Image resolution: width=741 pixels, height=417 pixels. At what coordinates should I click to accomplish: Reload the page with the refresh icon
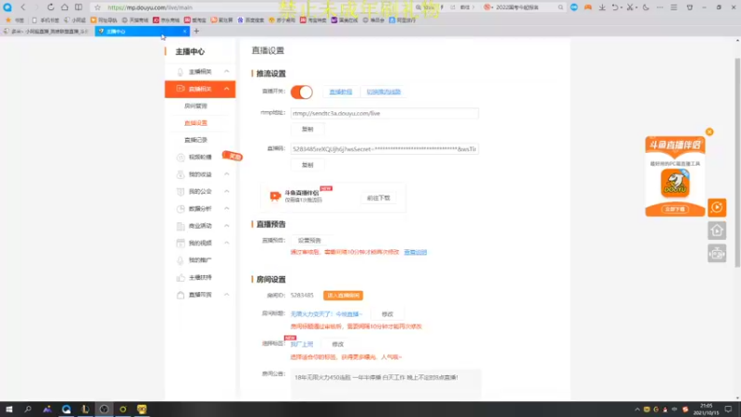point(51,7)
